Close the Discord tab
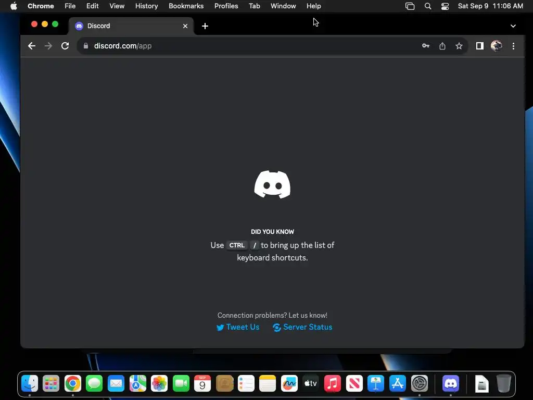This screenshot has width=533, height=400. 185,26
